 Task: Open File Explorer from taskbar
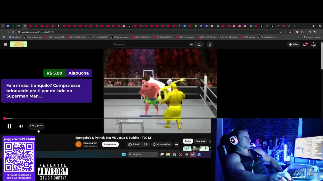click(x=168, y=155)
